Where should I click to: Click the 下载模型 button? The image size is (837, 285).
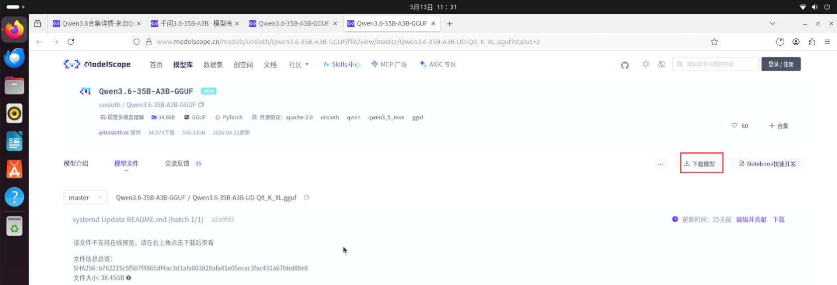701,163
